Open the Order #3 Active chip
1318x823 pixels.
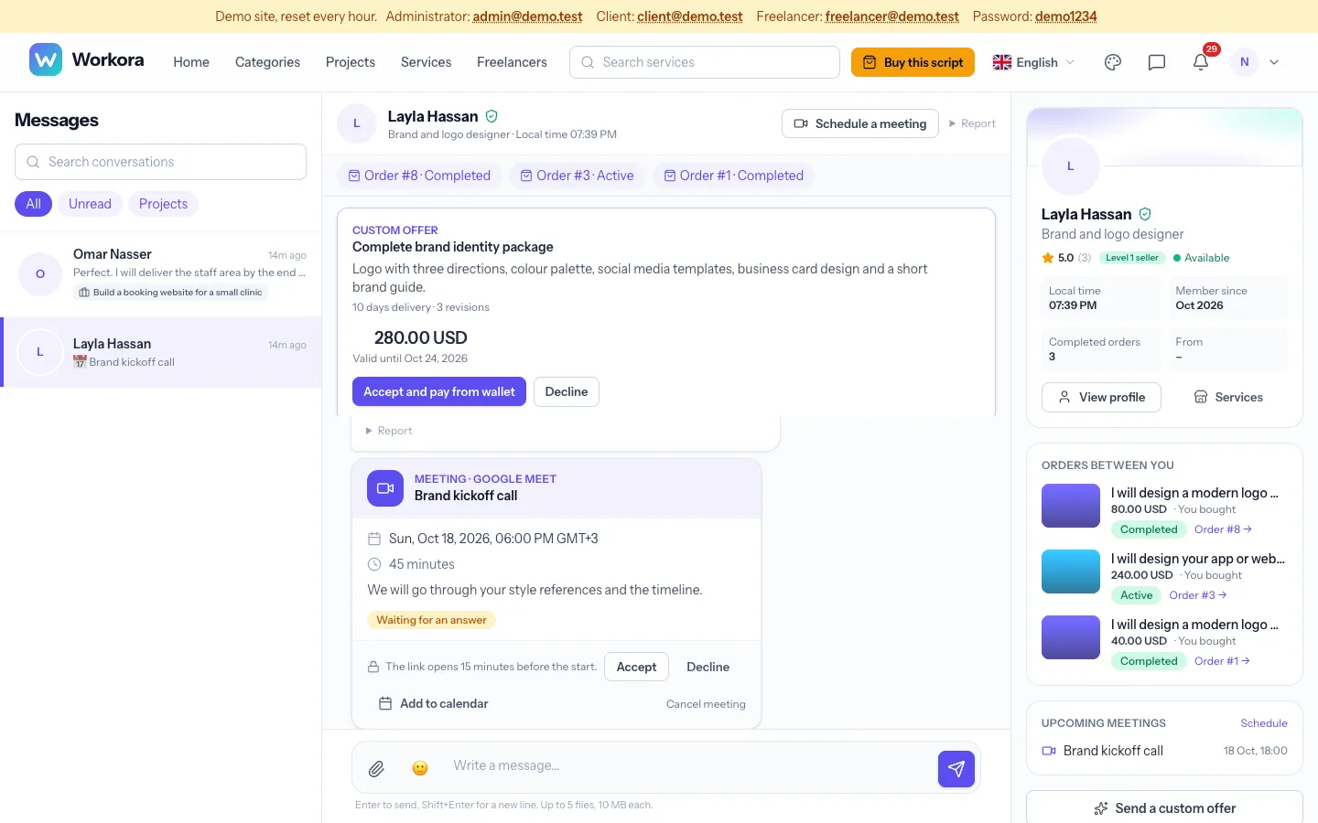pos(577,176)
